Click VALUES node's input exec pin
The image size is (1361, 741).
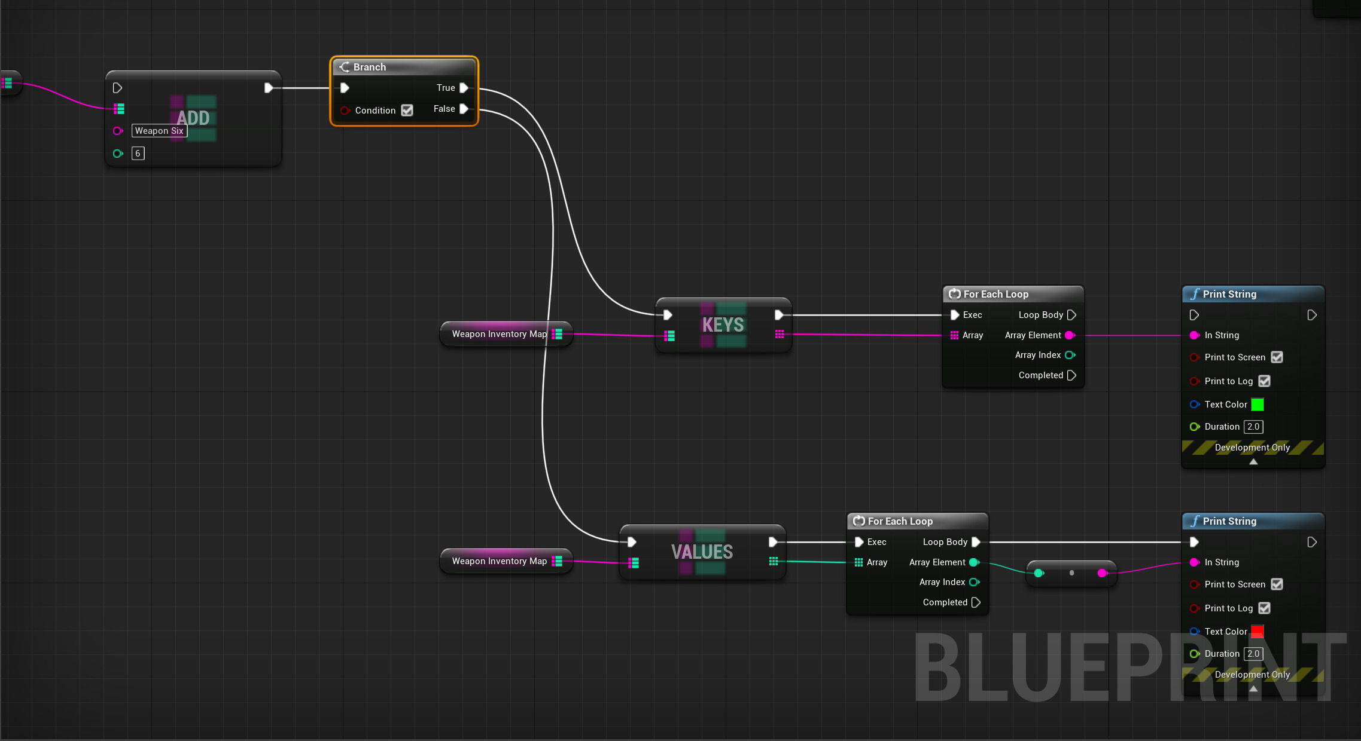click(x=632, y=542)
